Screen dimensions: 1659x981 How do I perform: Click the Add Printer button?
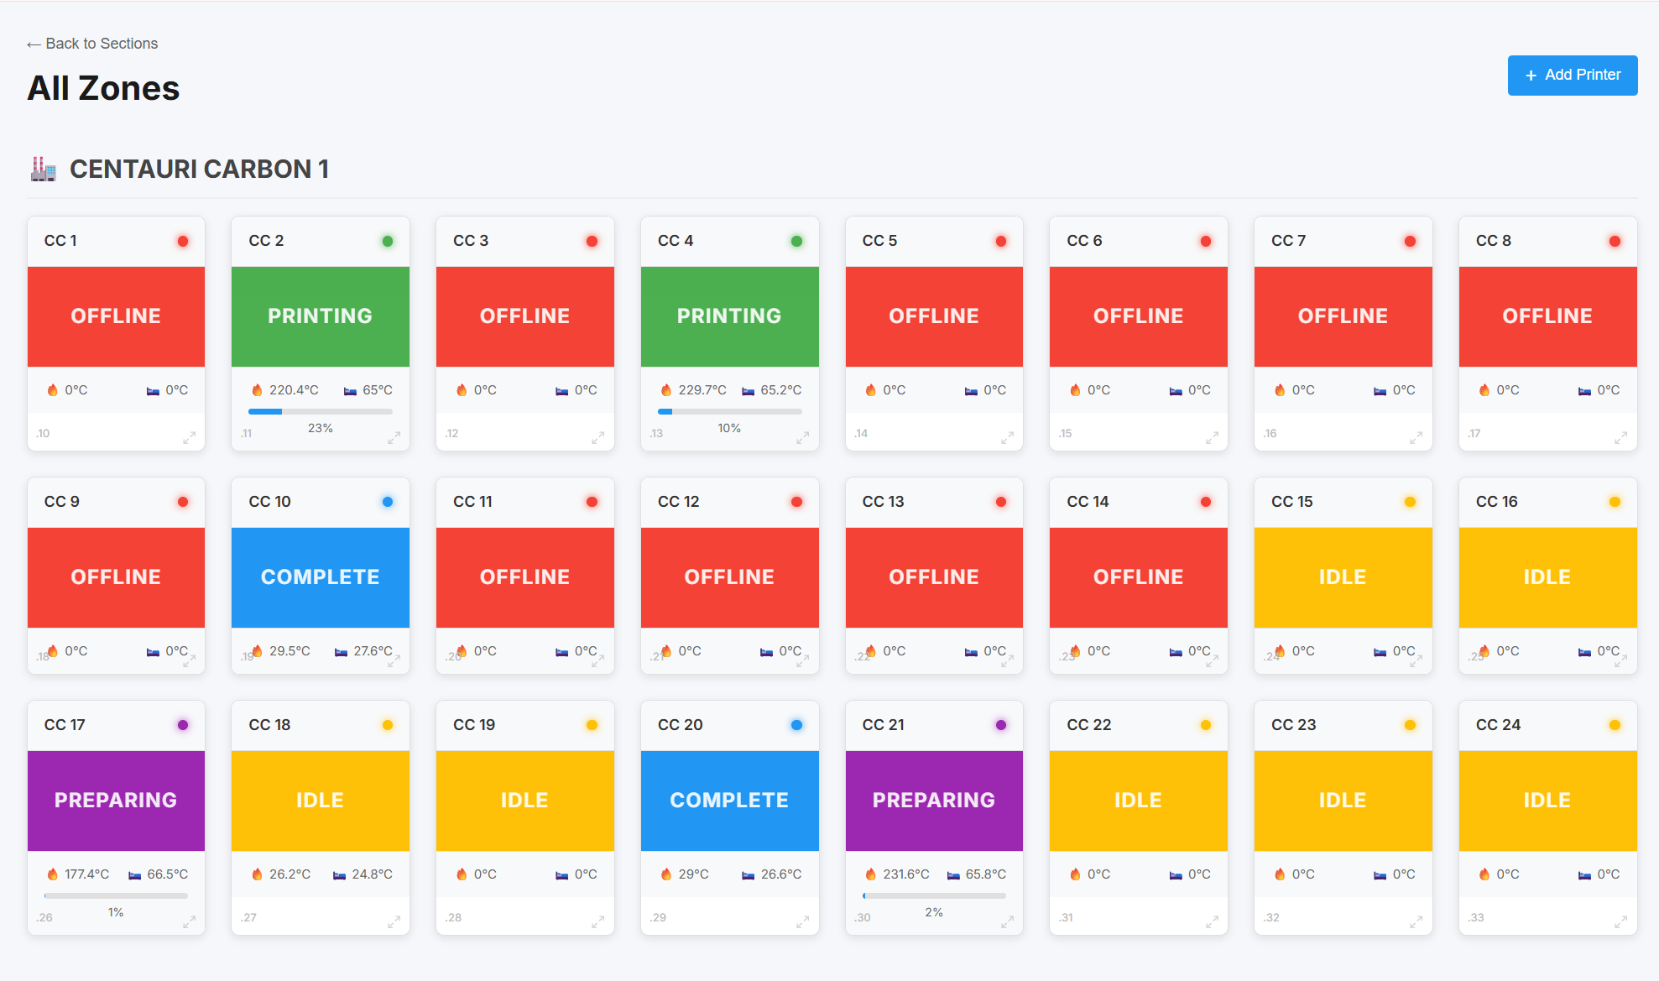pos(1572,76)
